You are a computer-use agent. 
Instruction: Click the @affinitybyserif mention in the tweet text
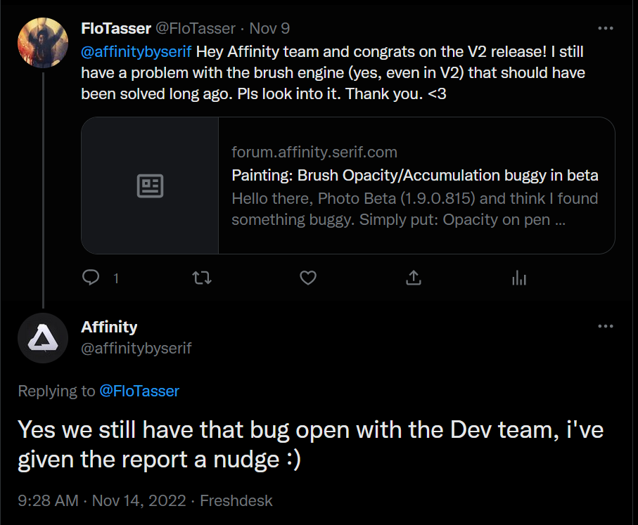tap(136, 51)
